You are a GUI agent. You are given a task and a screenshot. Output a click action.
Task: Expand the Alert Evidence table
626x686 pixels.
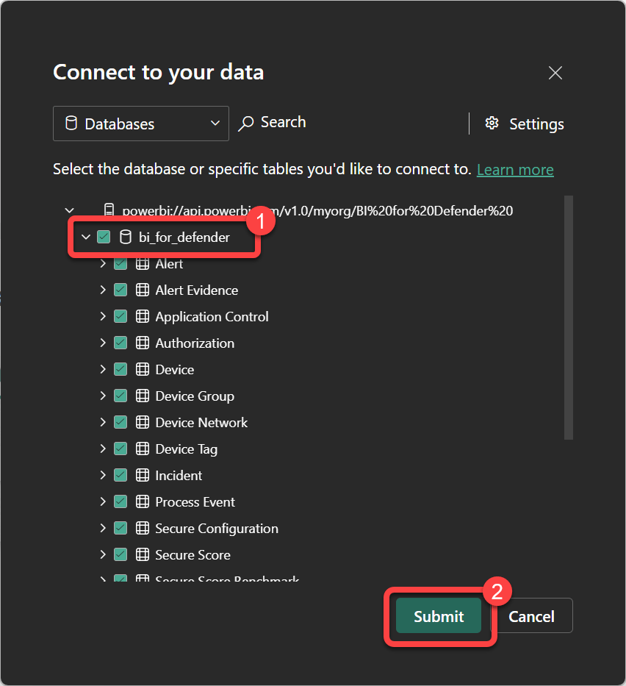click(x=103, y=290)
